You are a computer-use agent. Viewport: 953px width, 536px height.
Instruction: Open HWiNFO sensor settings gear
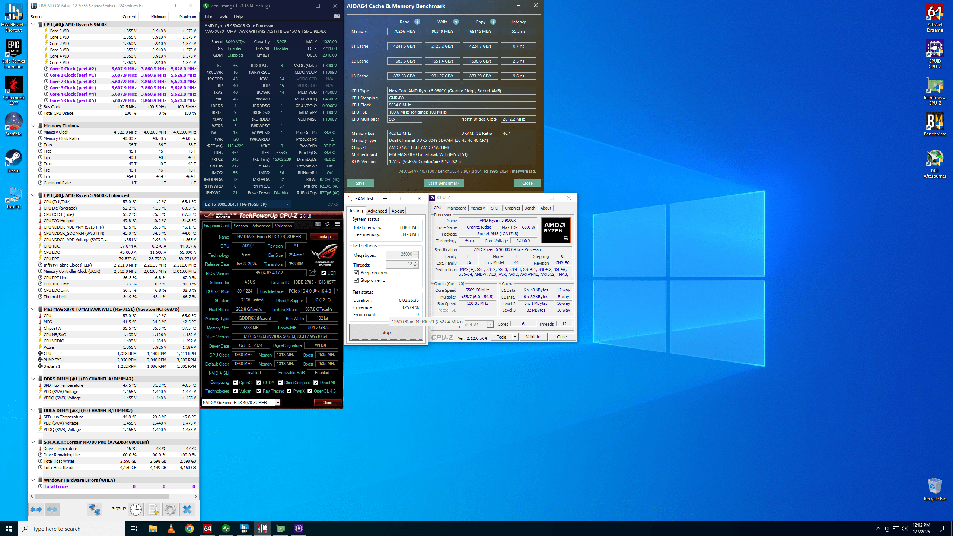[x=170, y=509]
